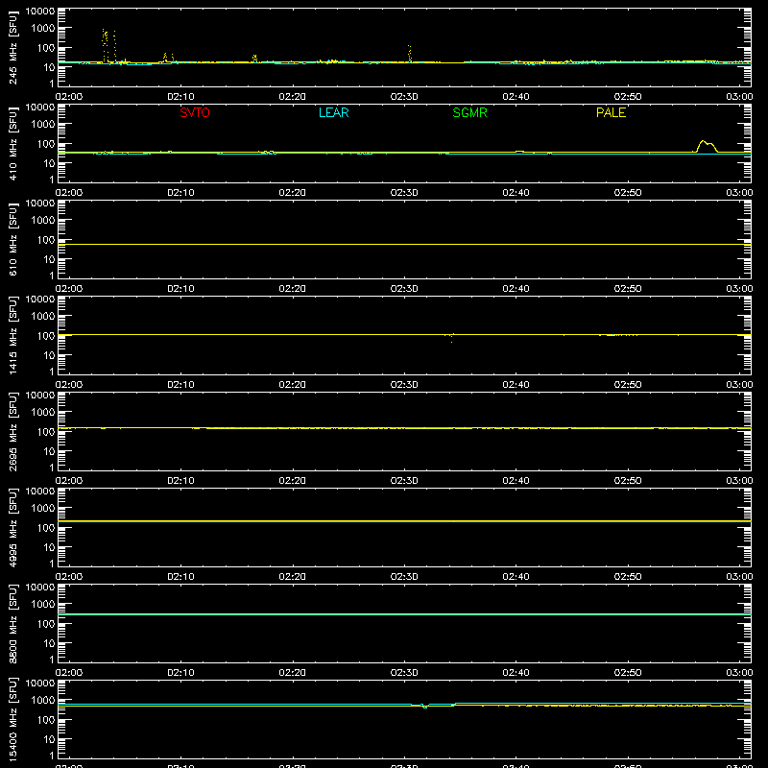Click the 10 y-axis value on 1415 MHz plot
The width and height of the screenshot is (768, 768).
(x=50, y=355)
